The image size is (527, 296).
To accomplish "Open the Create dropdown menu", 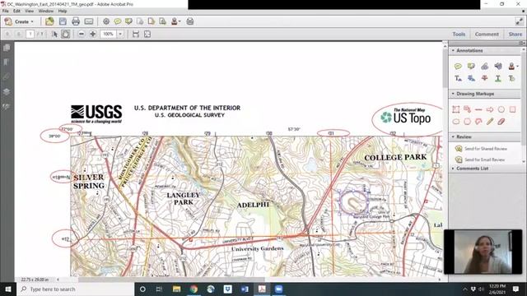I will point(19,21).
